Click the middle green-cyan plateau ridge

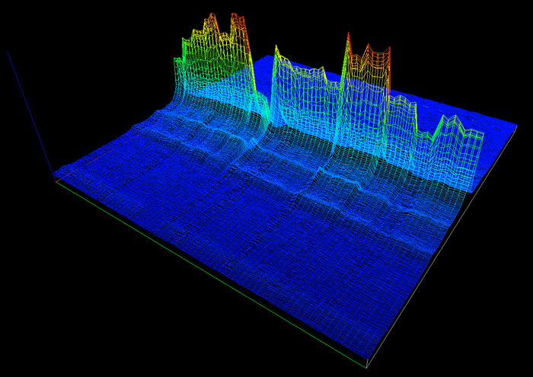click(x=305, y=75)
